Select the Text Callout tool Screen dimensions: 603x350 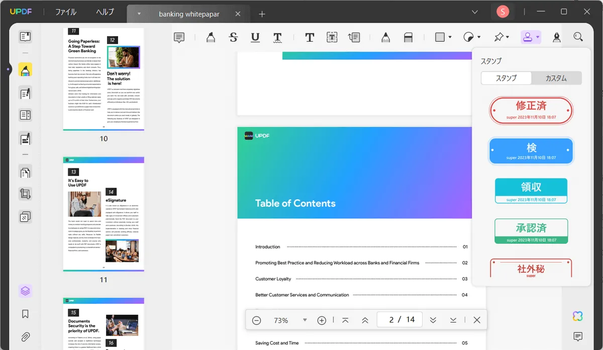click(354, 37)
